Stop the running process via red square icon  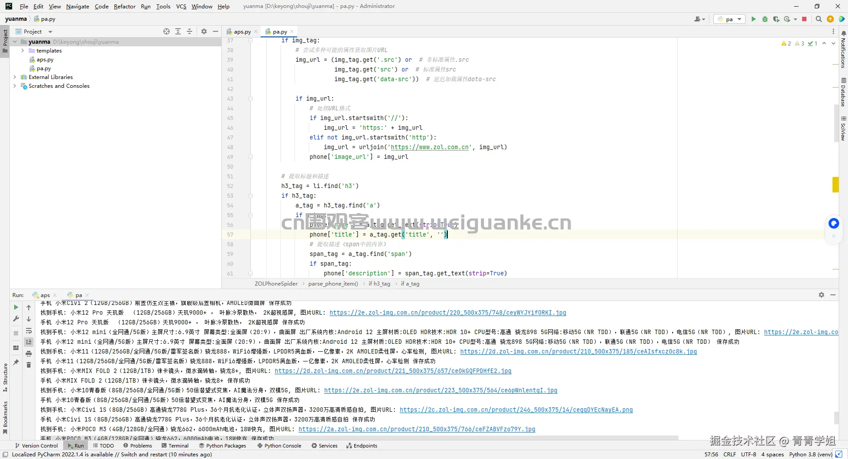pyautogui.click(x=805, y=19)
